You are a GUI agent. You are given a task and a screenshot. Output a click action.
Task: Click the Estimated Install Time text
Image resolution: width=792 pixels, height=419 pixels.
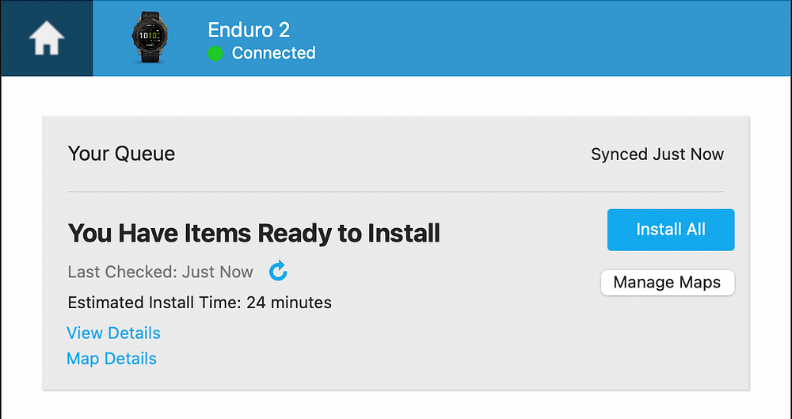pos(154,303)
